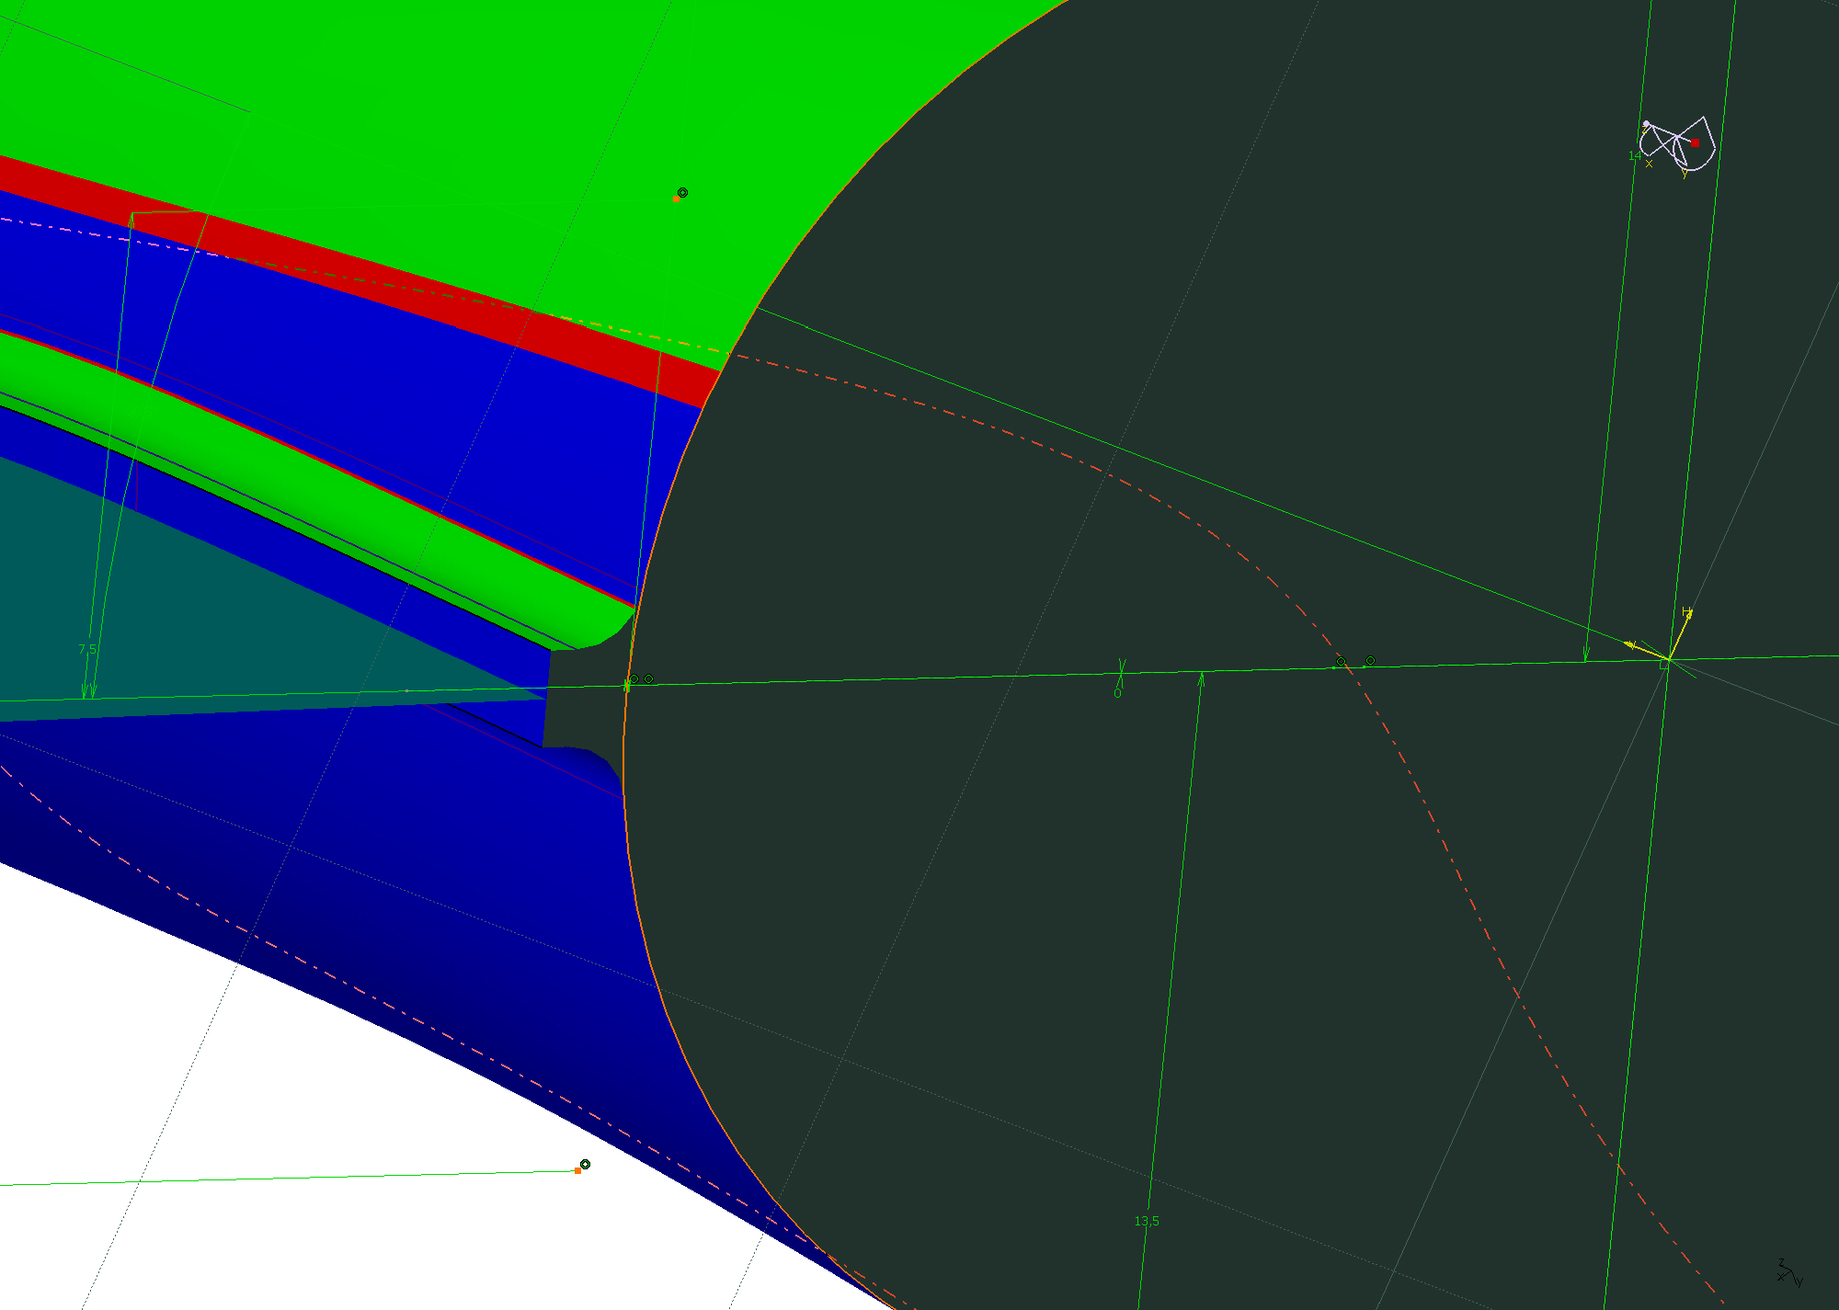The image size is (1839, 1310).
Task: Select the 0 dimension on horizontal axis
Action: pyautogui.click(x=1117, y=693)
